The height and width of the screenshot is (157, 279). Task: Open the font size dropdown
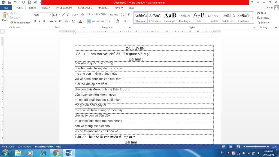coord(60,15)
